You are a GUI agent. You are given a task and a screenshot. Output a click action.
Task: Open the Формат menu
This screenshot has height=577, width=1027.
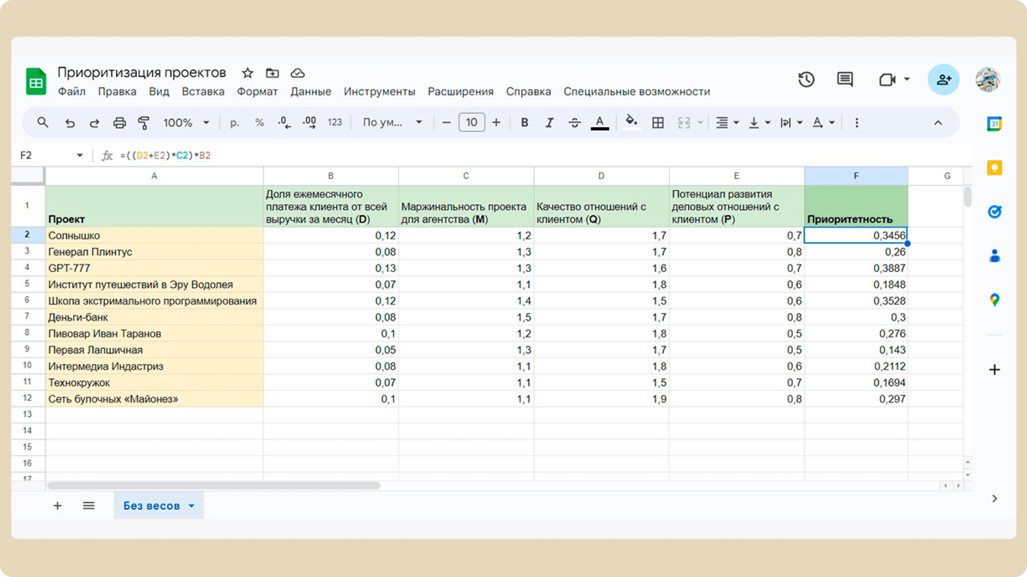(257, 92)
